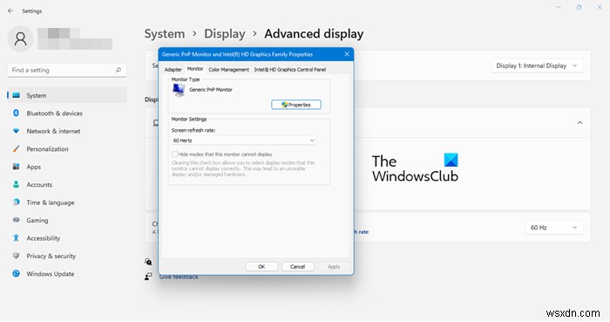Click the search magnifier icon
Viewport: 610px width, 322px height.
coord(119,70)
